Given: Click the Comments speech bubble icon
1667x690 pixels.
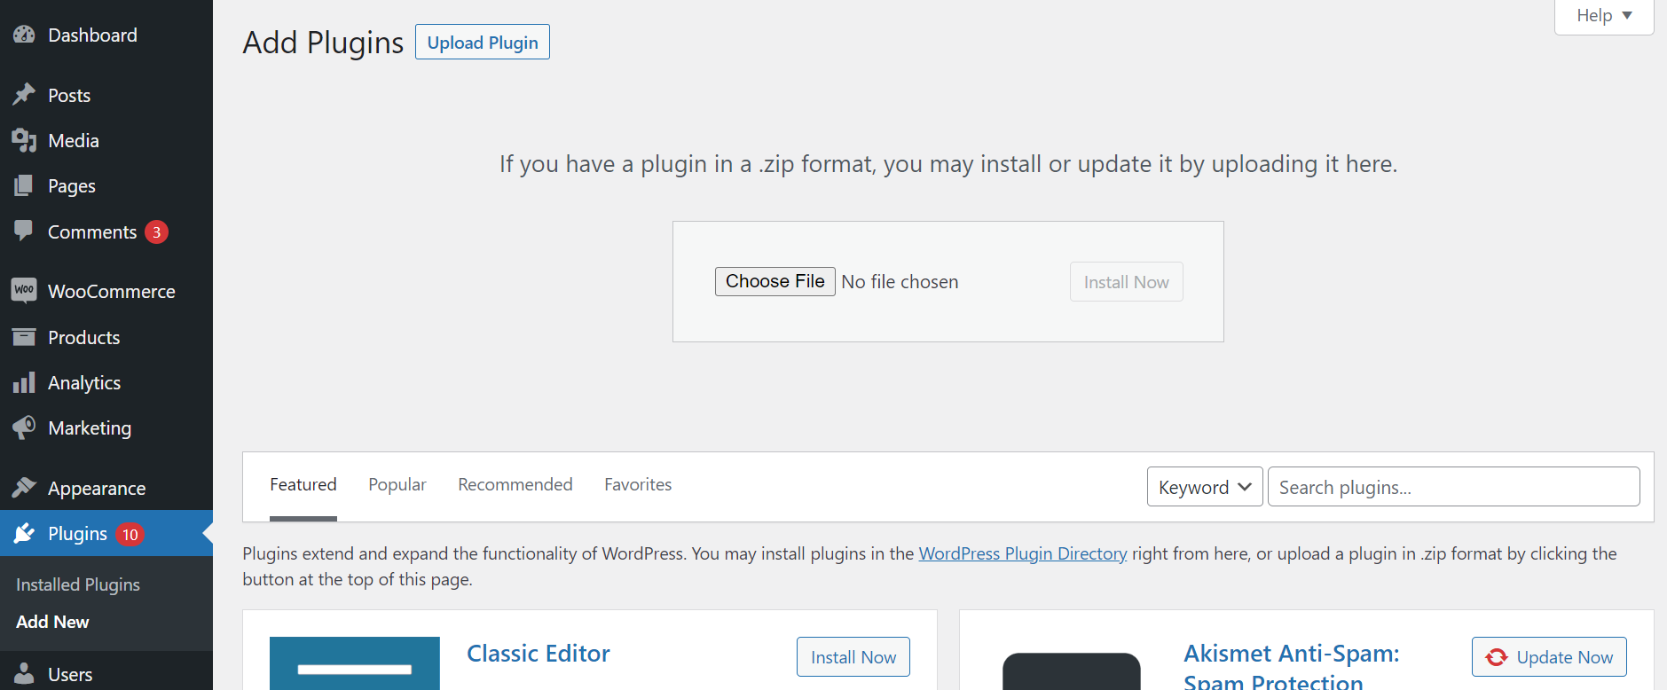Looking at the screenshot, I should click(x=24, y=231).
